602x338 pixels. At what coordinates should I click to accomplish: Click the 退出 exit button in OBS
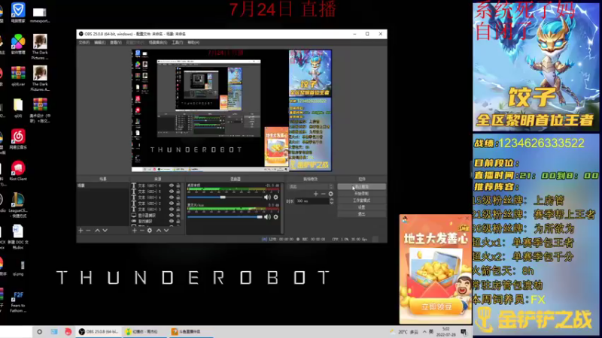(x=362, y=214)
